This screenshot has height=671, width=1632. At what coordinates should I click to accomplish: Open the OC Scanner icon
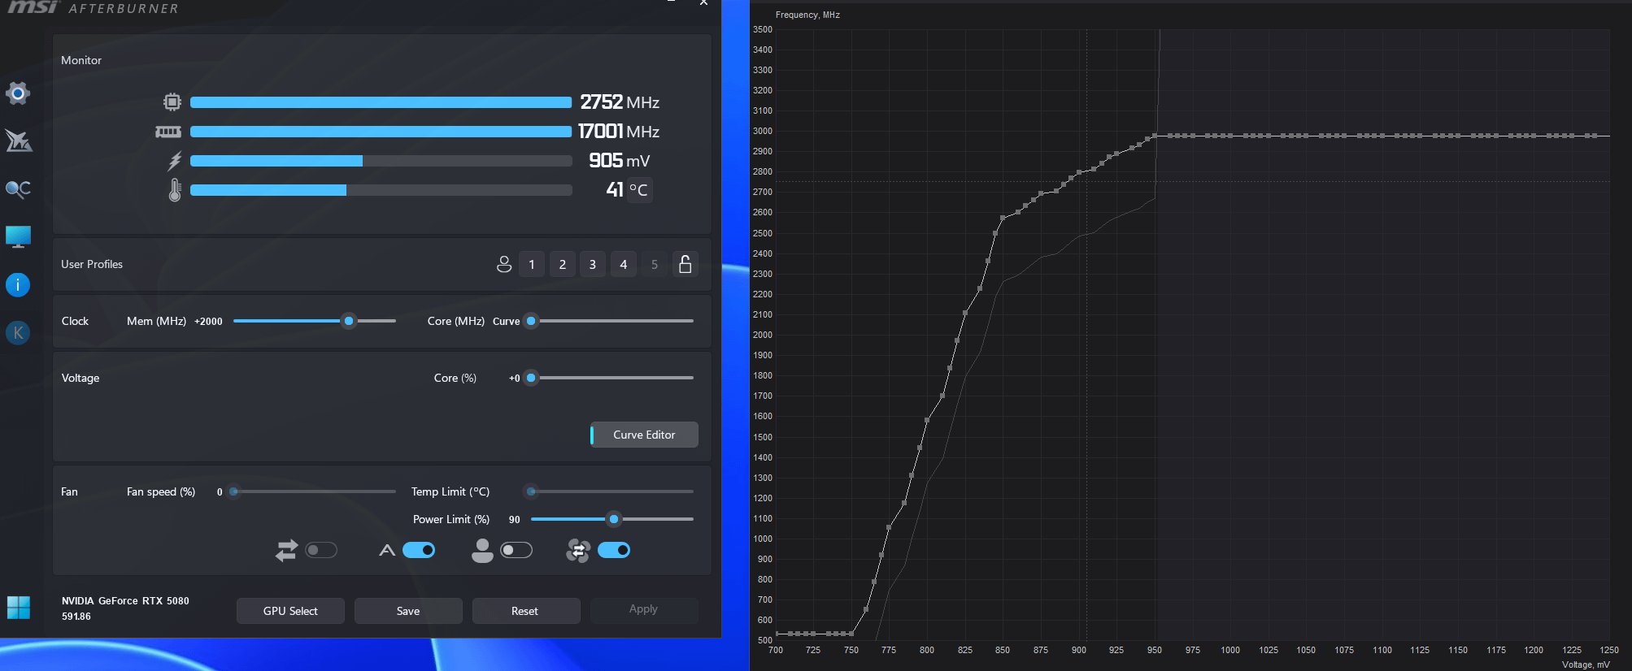pos(18,189)
